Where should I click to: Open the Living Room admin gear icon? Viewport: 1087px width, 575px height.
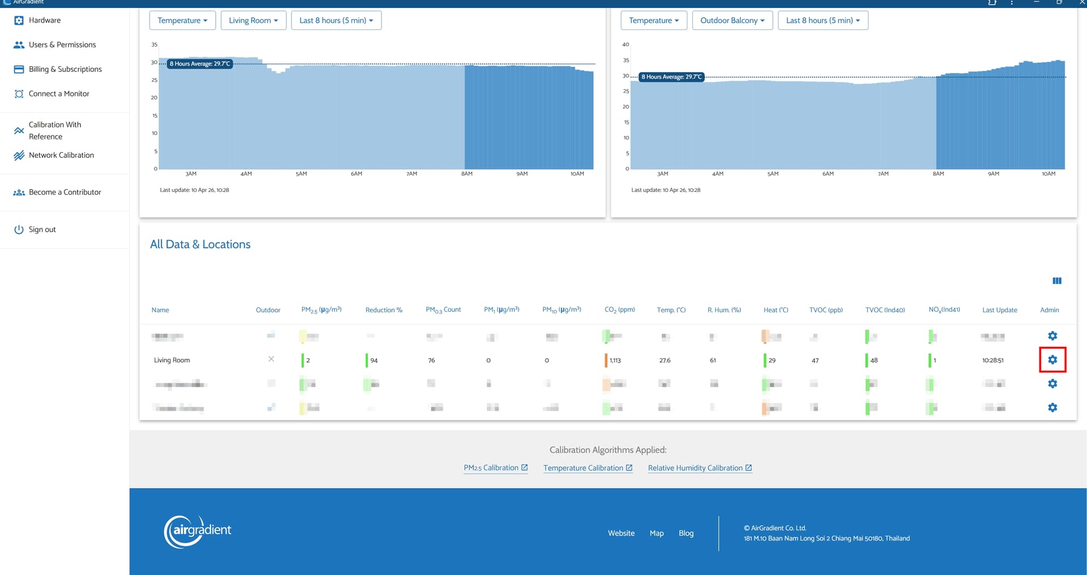(x=1052, y=360)
